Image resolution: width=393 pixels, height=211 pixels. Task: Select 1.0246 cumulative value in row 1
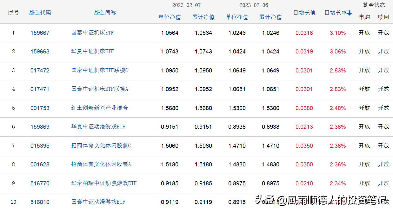tap(270, 33)
